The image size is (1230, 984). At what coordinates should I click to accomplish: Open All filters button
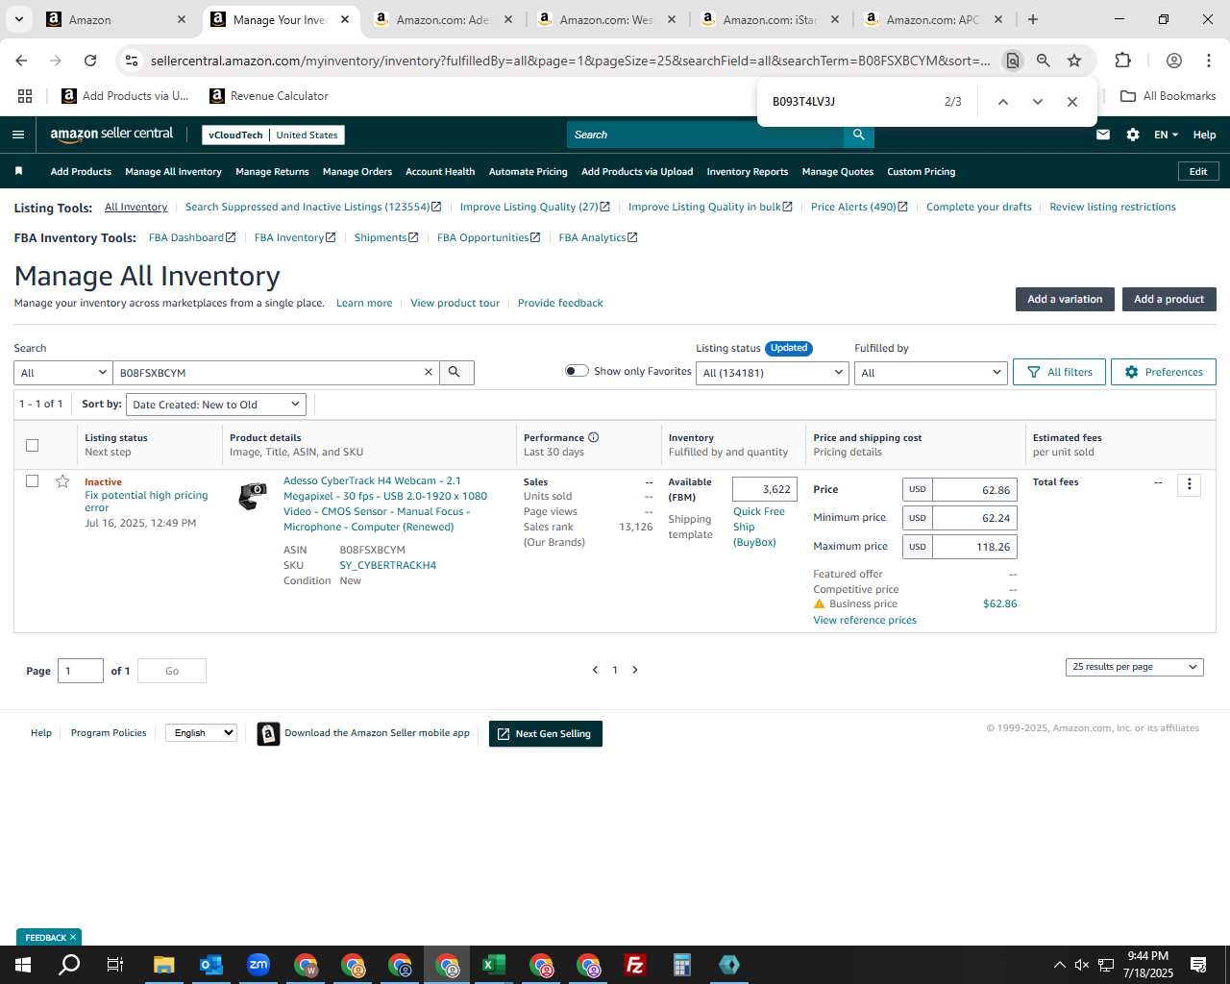[1059, 372]
